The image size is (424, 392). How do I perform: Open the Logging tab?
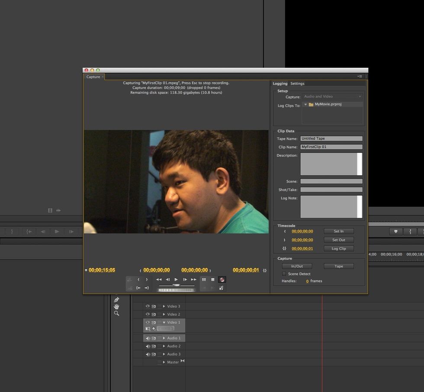pos(280,84)
